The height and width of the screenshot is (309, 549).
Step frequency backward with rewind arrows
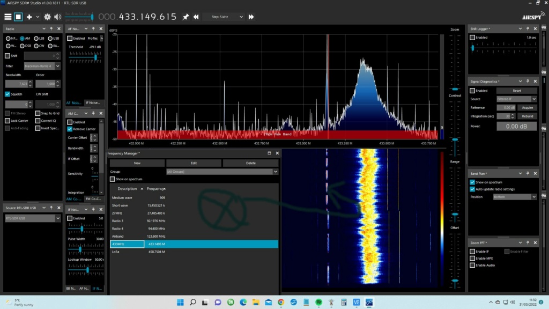(196, 17)
